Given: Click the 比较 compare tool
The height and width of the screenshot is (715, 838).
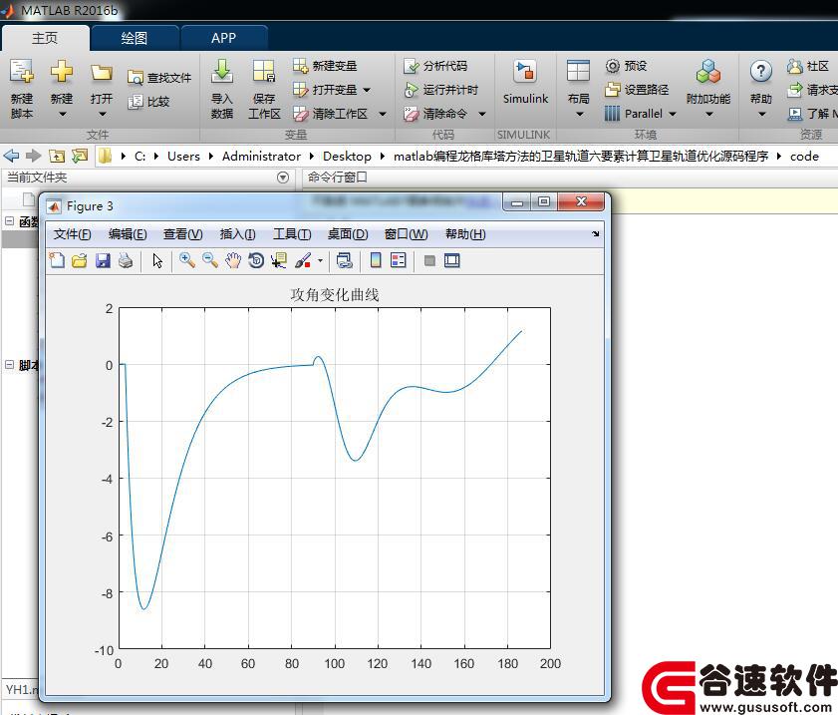Looking at the screenshot, I should (148, 102).
